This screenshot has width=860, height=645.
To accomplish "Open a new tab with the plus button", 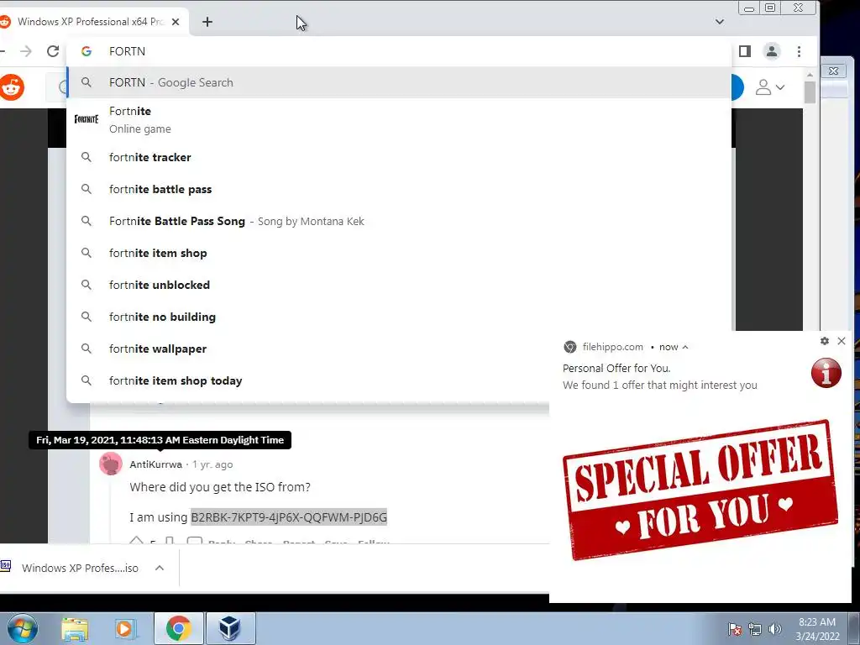I will click(207, 22).
